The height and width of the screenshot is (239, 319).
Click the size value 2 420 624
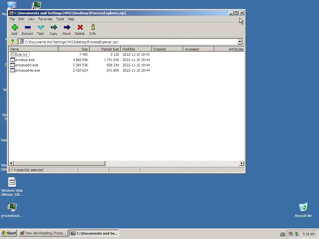pyautogui.click(x=80, y=70)
